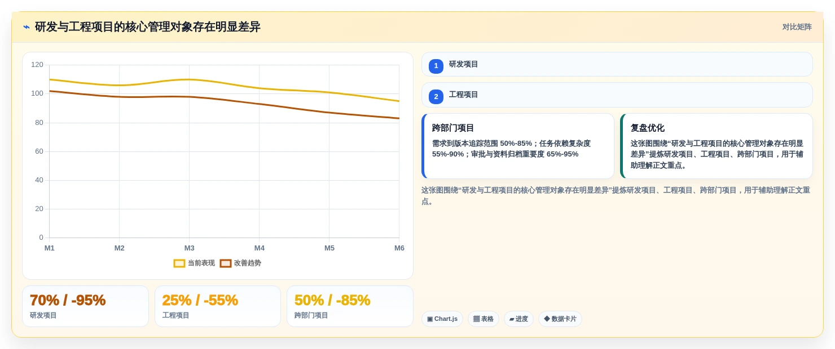The width and height of the screenshot is (835, 349).
Task: Click the M4 axis label
Action: (260, 248)
